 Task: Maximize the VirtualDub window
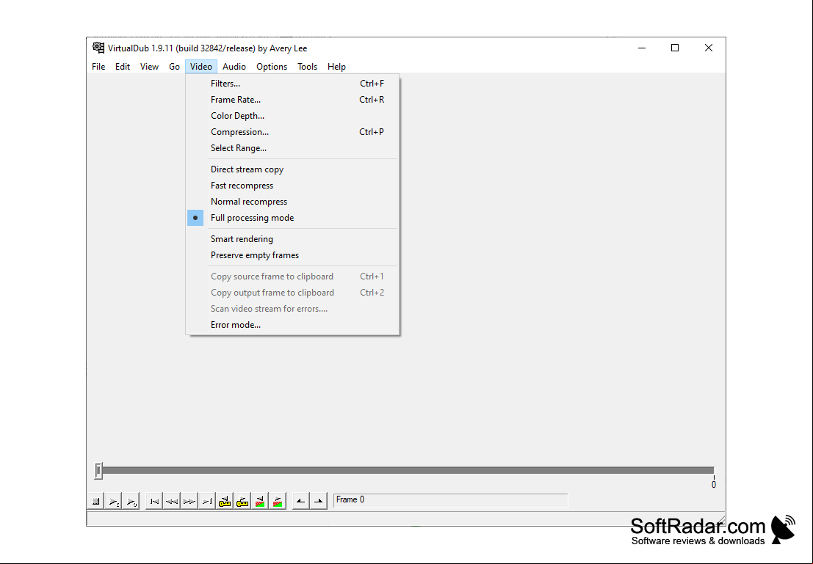pos(674,48)
